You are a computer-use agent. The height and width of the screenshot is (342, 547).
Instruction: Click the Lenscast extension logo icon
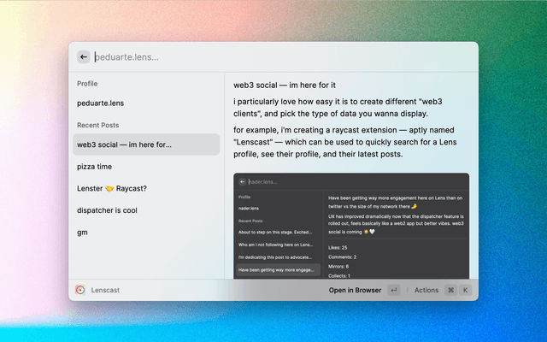[x=80, y=290]
